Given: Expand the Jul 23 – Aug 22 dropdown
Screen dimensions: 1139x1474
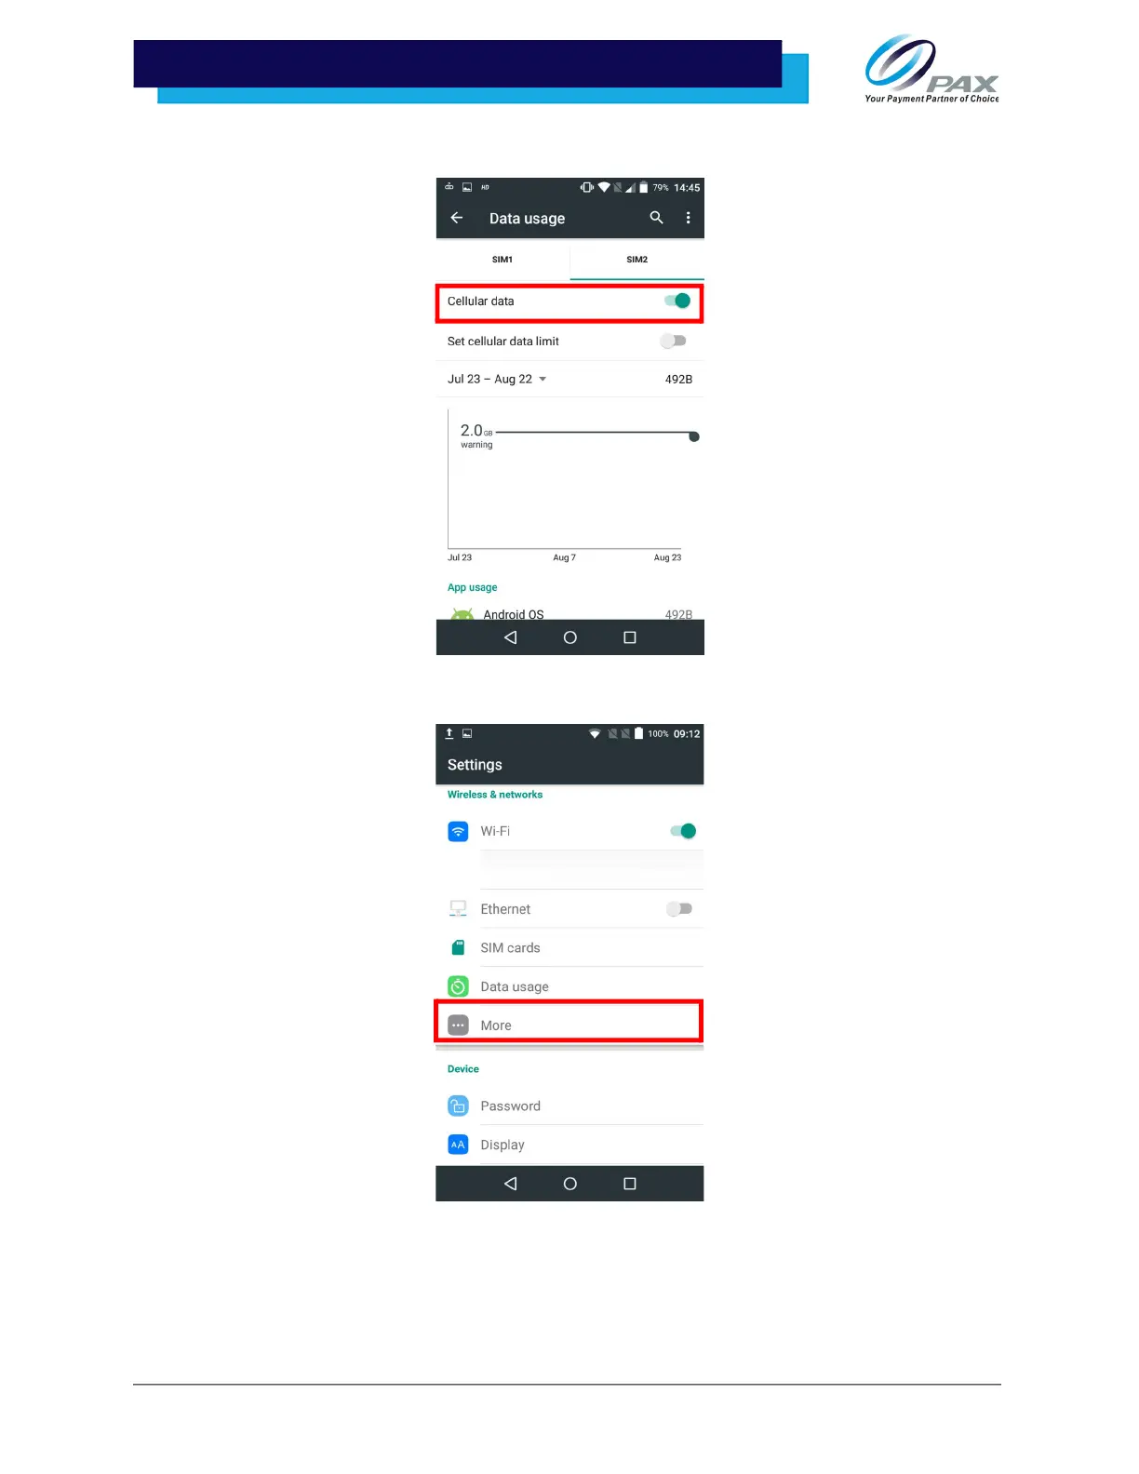Looking at the screenshot, I should click(497, 379).
